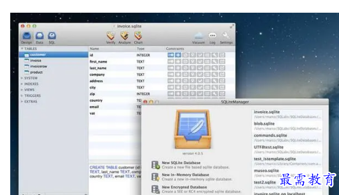Screen dimensions: 339x195
Task: Click the Name column header
Action: [94, 49]
